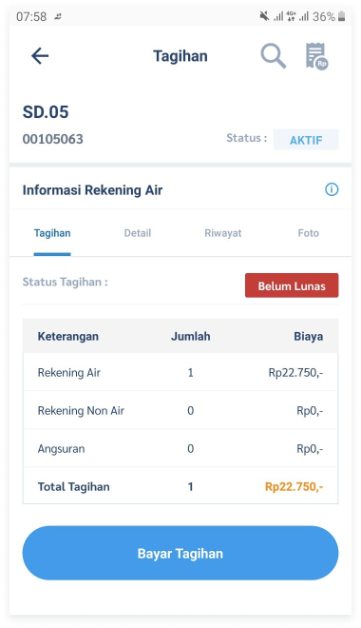The width and height of the screenshot is (361, 628).
Task: Tap the battery indicator icon
Action: pos(341,16)
